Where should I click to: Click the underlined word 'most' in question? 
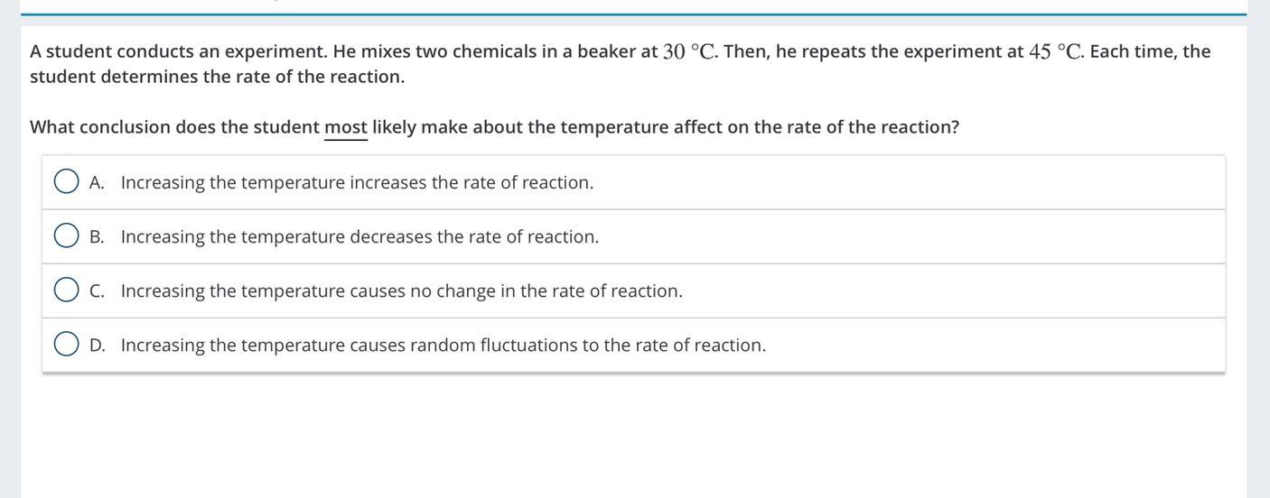(x=346, y=127)
